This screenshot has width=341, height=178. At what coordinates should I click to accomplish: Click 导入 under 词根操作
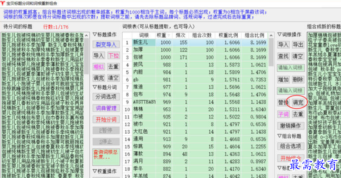(x=283, y=45)
